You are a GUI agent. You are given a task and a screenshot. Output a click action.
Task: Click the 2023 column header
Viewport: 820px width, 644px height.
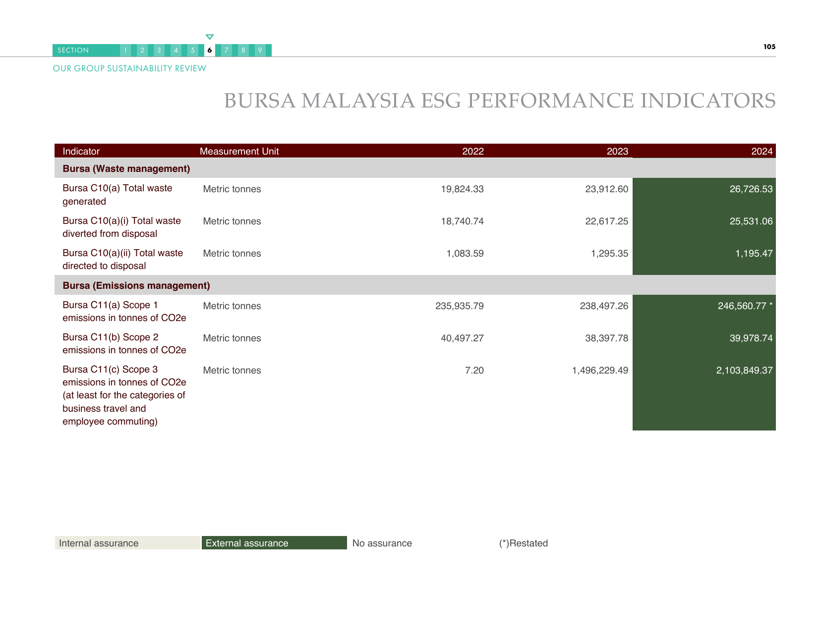617,151
